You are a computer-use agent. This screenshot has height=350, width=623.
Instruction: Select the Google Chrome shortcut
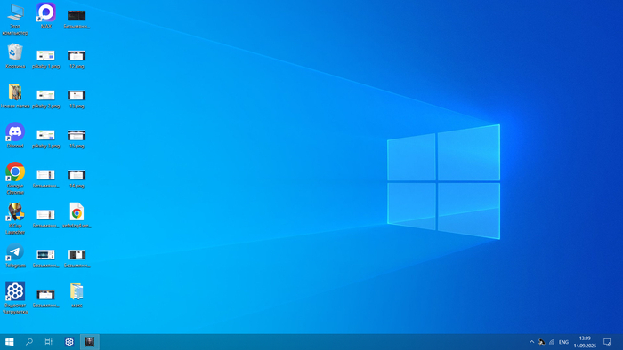coord(15,178)
